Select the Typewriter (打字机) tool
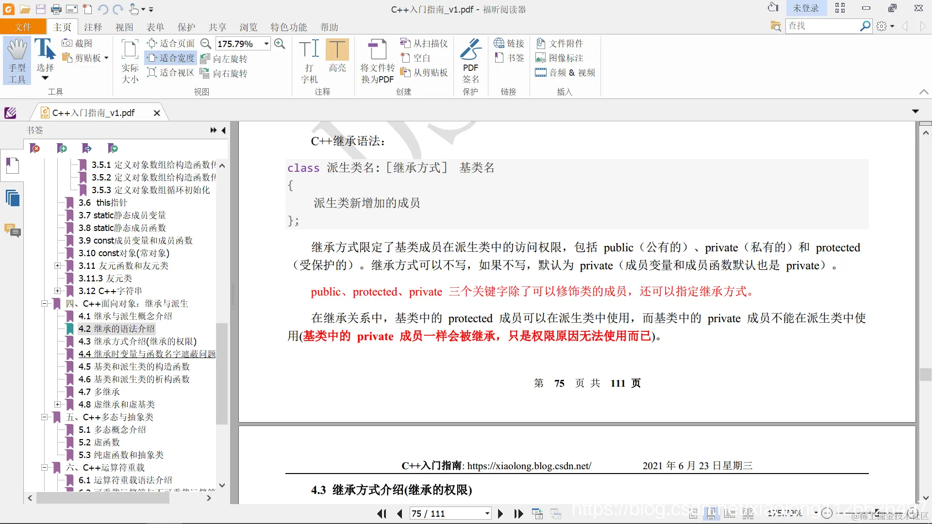Screen dimensions: 932x524 tap(309, 61)
